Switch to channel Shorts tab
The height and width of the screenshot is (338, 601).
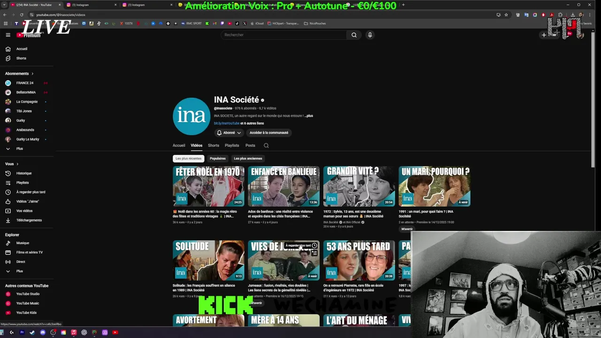pyautogui.click(x=214, y=146)
